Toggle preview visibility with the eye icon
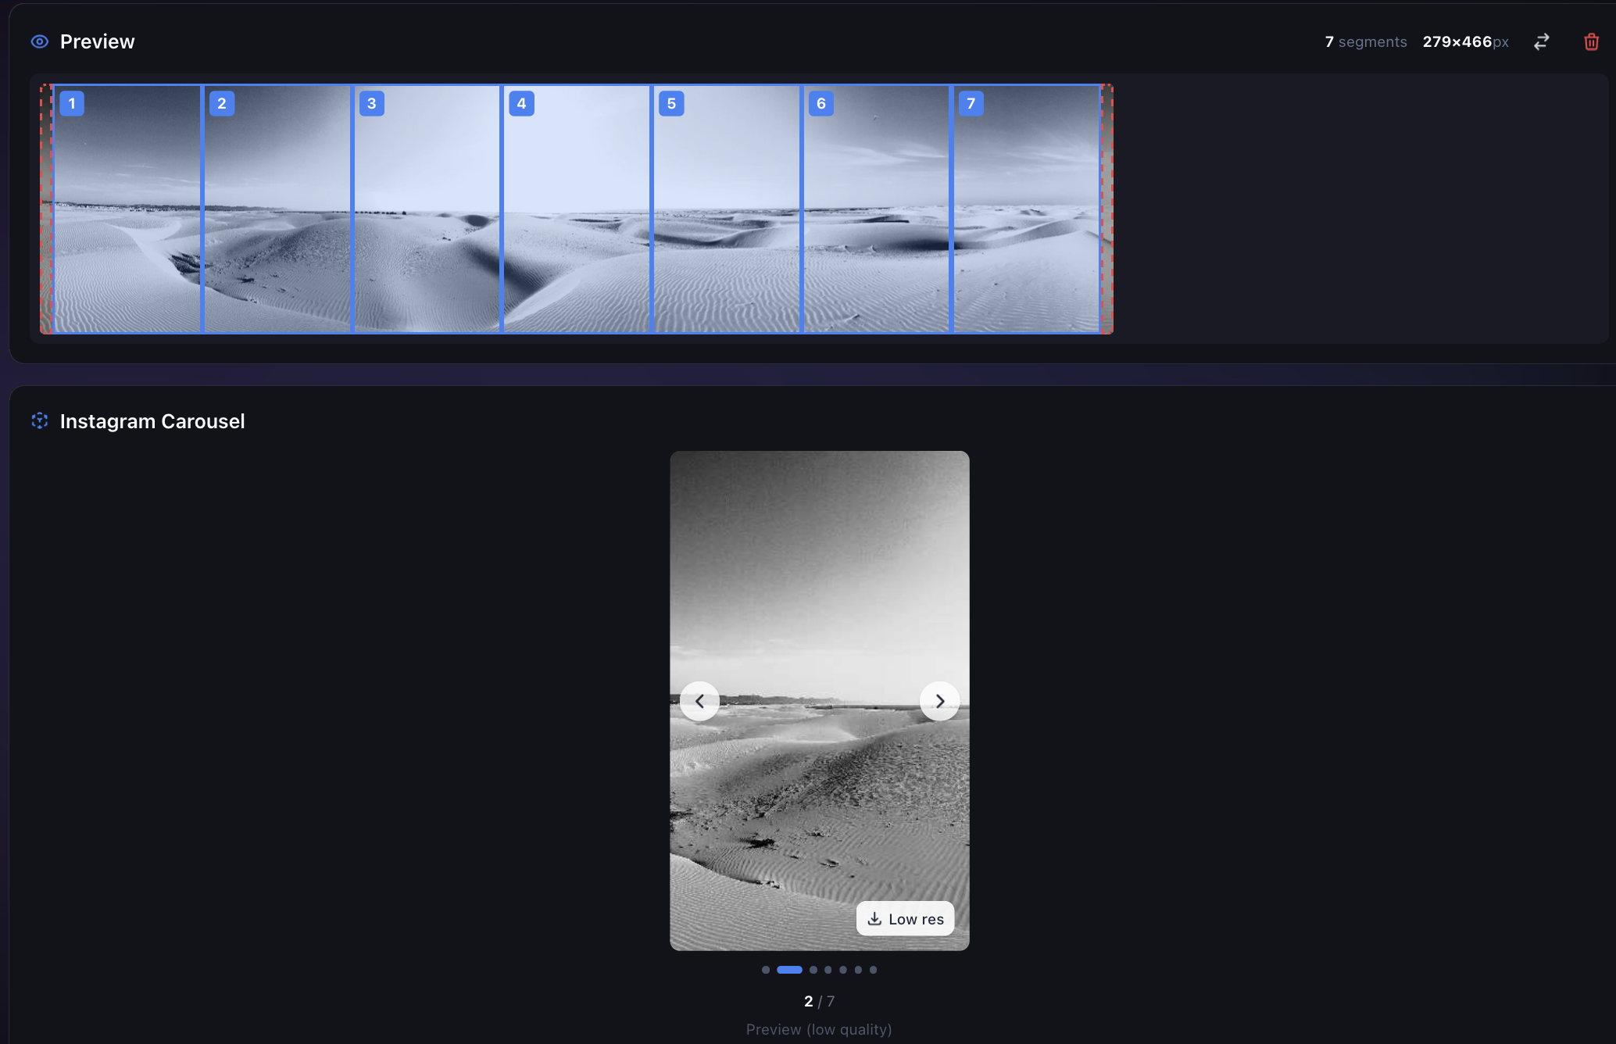 39,41
